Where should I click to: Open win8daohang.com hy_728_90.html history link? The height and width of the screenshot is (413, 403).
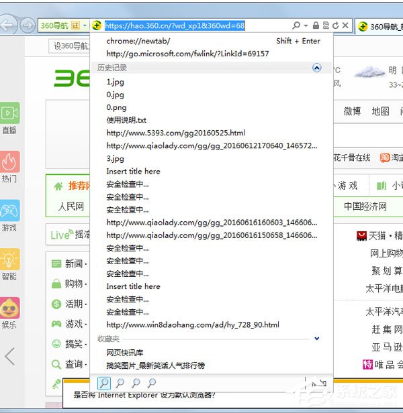(x=193, y=324)
